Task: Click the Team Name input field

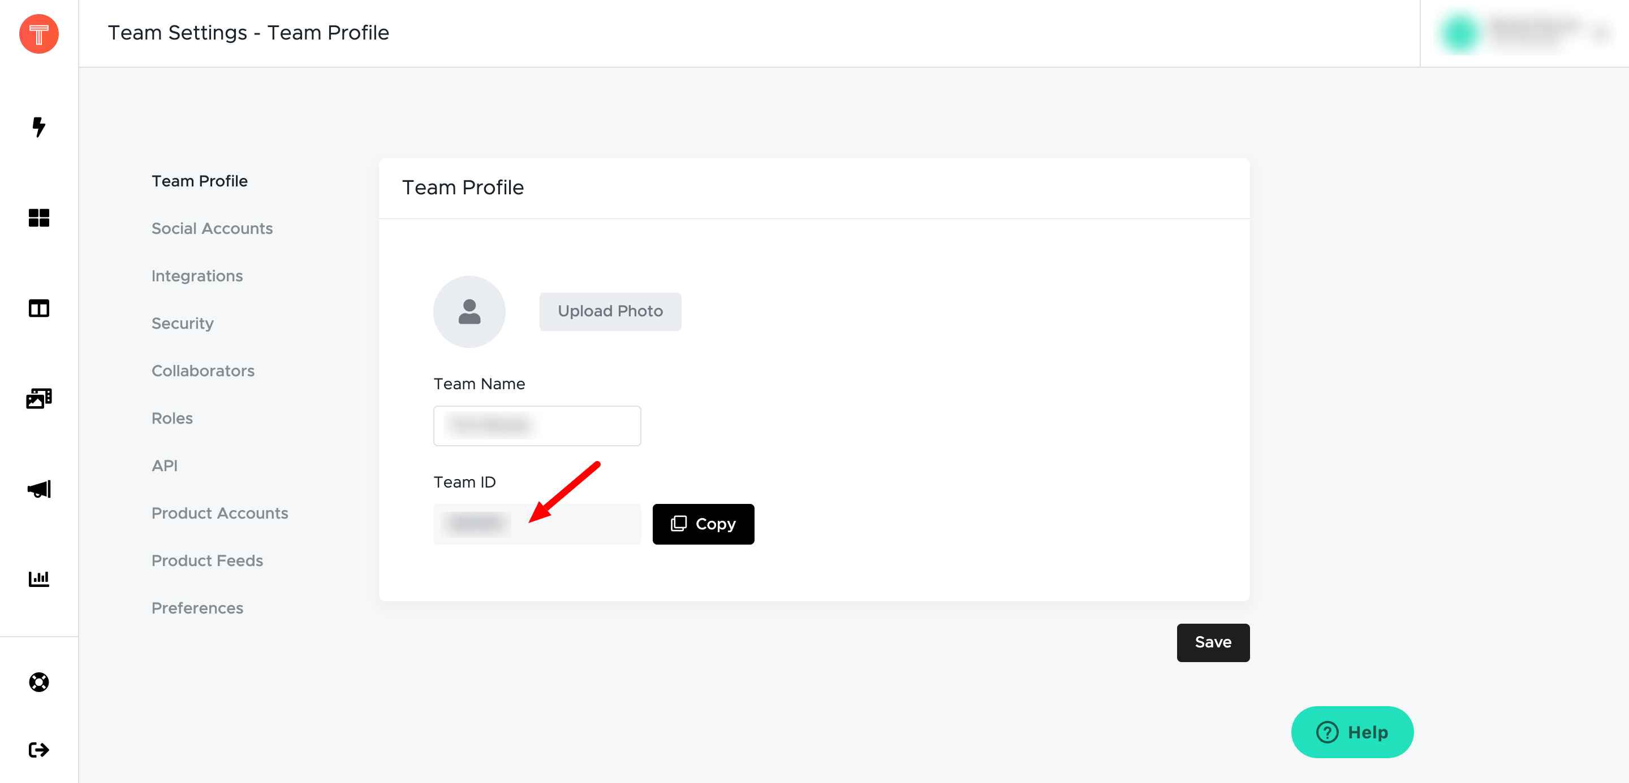Action: click(x=537, y=426)
